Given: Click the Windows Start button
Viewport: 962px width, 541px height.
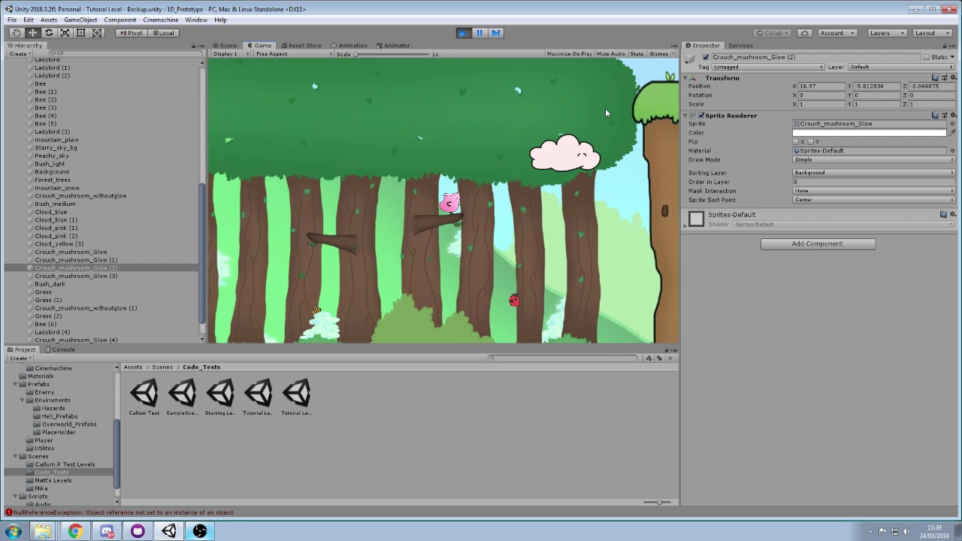Looking at the screenshot, I should coord(13,531).
